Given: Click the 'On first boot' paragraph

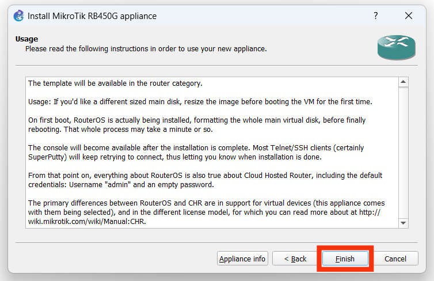Looking at the screenshot, I should [196, 125].
